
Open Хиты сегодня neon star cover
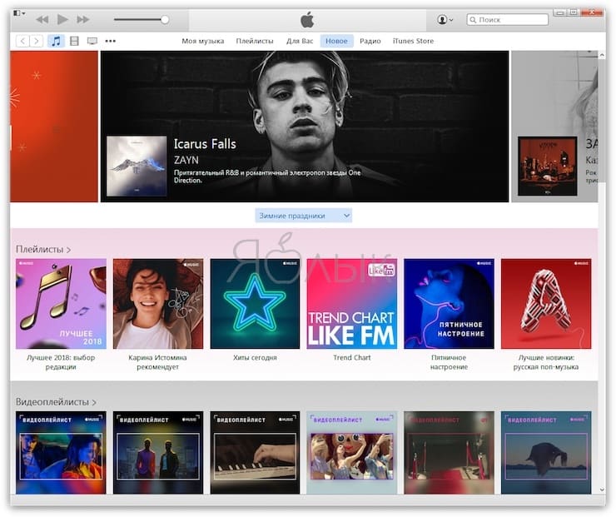[x=255, y=304]
